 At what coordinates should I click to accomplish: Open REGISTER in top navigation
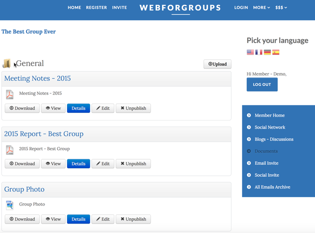(96, 8)
